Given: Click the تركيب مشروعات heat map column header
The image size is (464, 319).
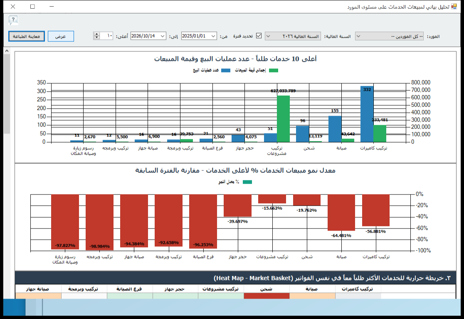Looking at the screenshot, I should 220,289.
